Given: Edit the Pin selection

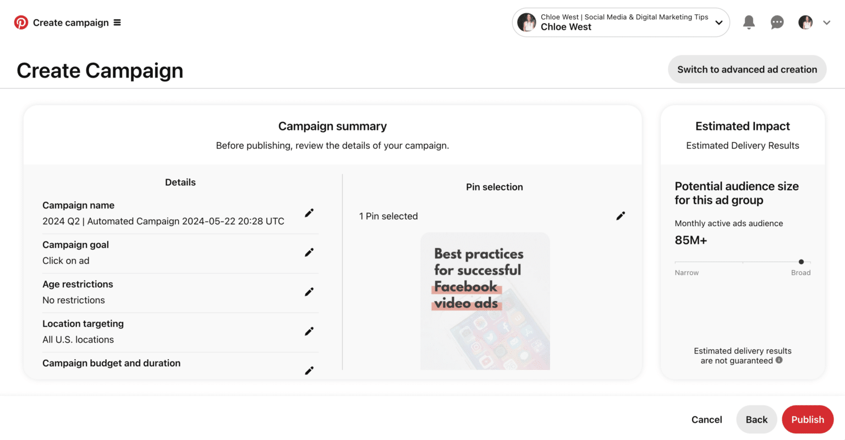Looking at the screenshot, I should coord(621,216).
